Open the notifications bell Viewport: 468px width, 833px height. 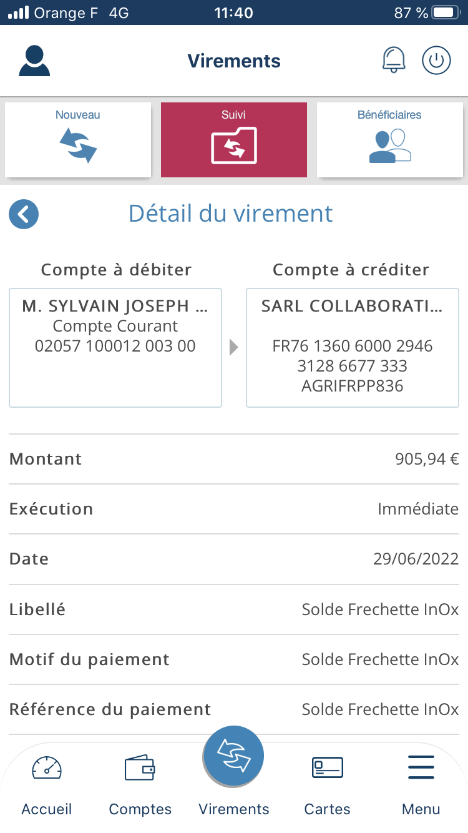(393, 61)
